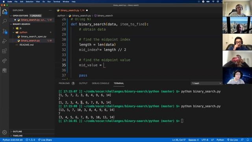
Task: Open the Live Share activity icon
Action: pos(4,61)
